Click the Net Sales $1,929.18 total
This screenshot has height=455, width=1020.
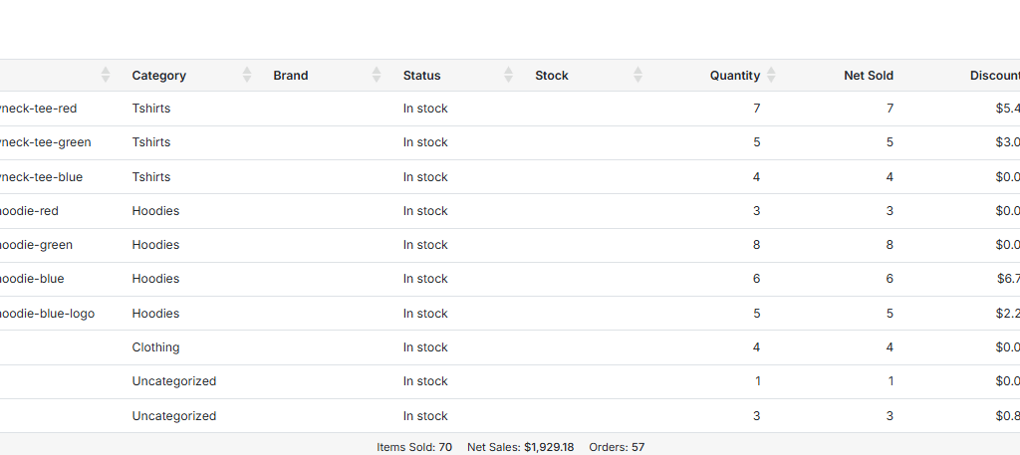pos(520,447)
